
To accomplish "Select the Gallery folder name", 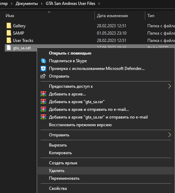I will 19,26.
